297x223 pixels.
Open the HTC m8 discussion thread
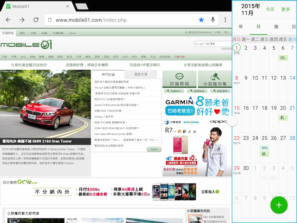click(x=110, y=99)
